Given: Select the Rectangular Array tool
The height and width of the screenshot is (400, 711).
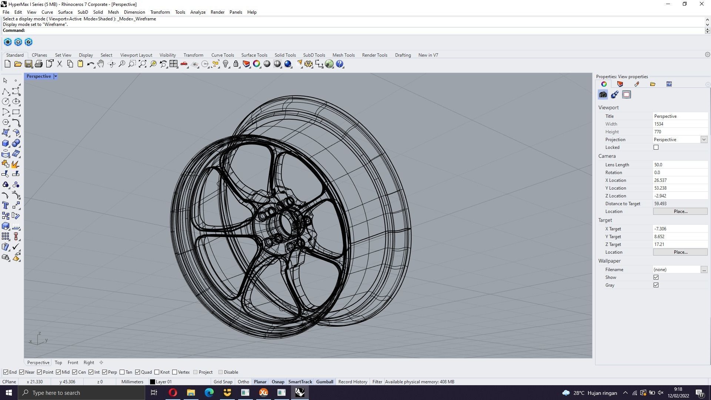Looking at the screenshot, I should [x=6, y=237].
